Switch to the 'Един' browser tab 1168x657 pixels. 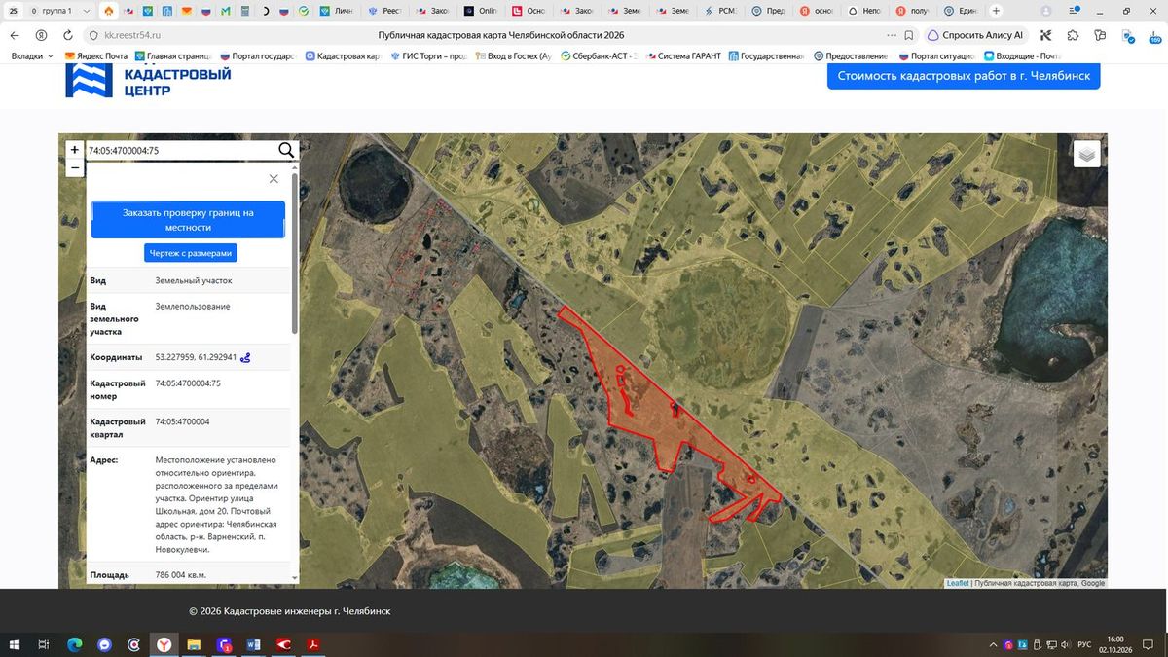click(962, 11)
